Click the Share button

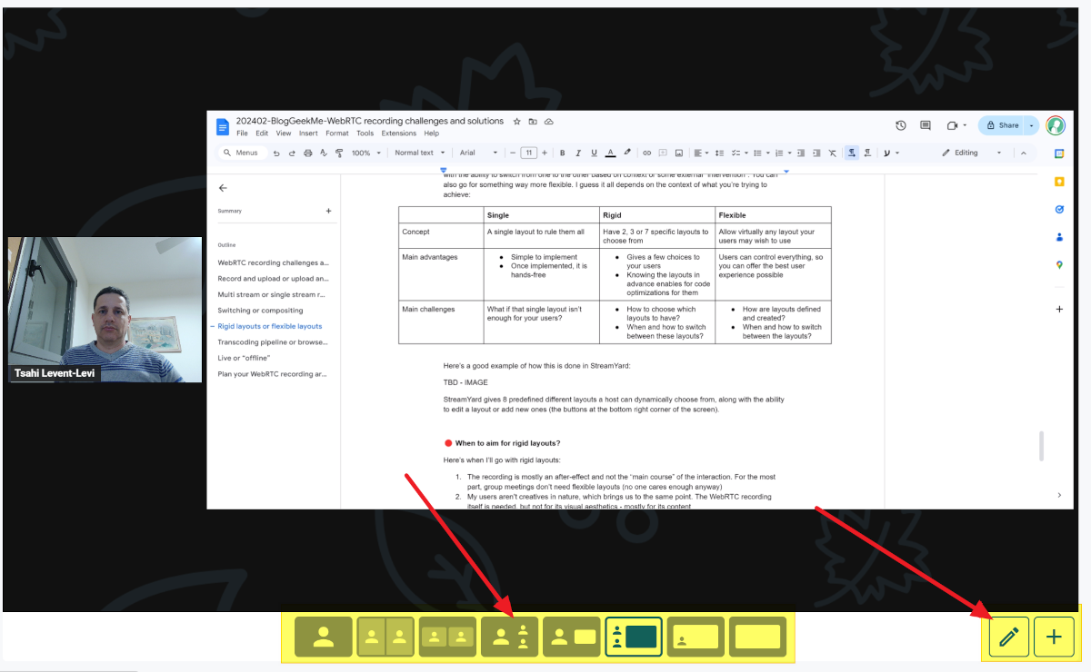[1003, 125]
